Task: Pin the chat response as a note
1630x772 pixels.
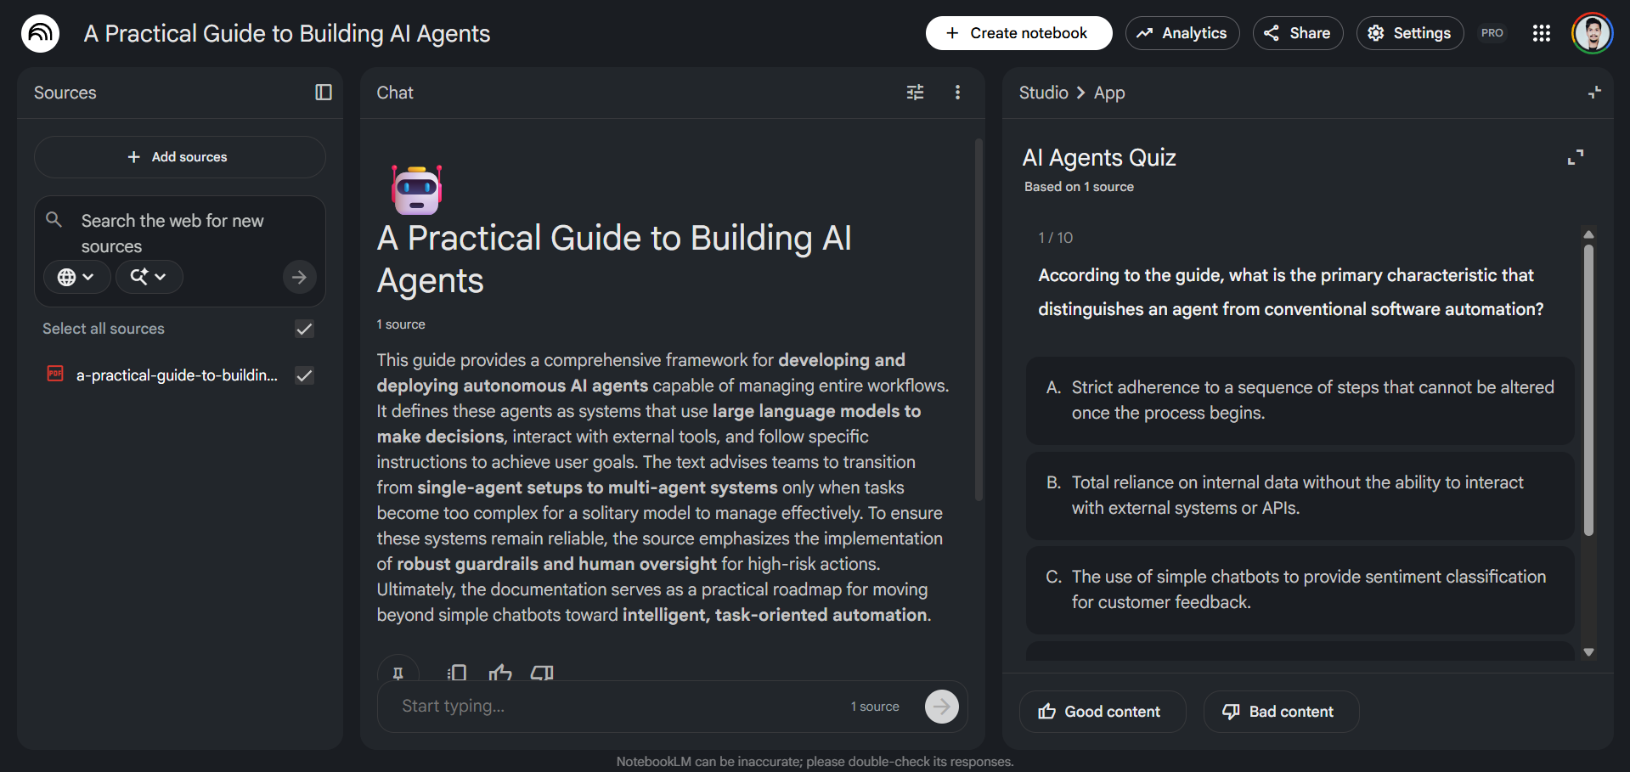Action: [398, 672]
